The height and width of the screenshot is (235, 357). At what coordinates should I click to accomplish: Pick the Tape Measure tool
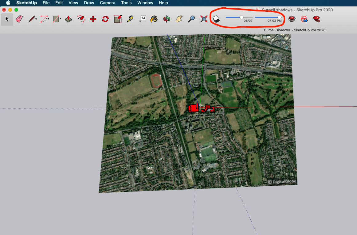point(130,19)
